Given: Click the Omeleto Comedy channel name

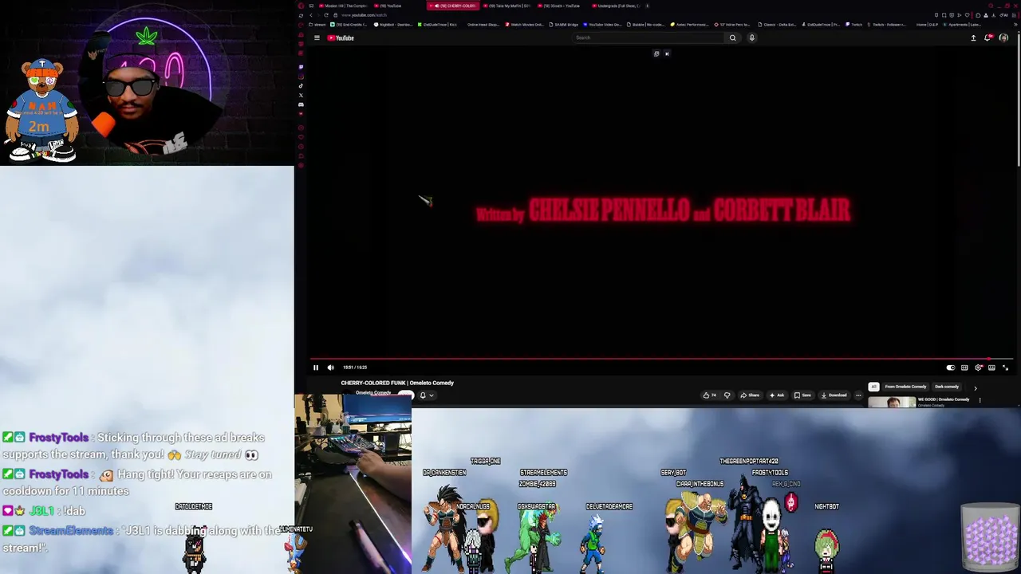Looking at the screenshot, I should [373, 392].
